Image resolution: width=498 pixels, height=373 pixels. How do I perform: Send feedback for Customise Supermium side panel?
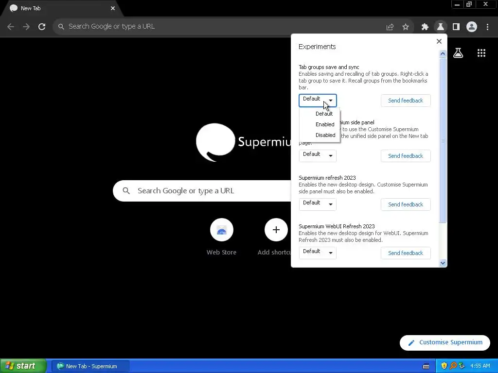(406, 156)
